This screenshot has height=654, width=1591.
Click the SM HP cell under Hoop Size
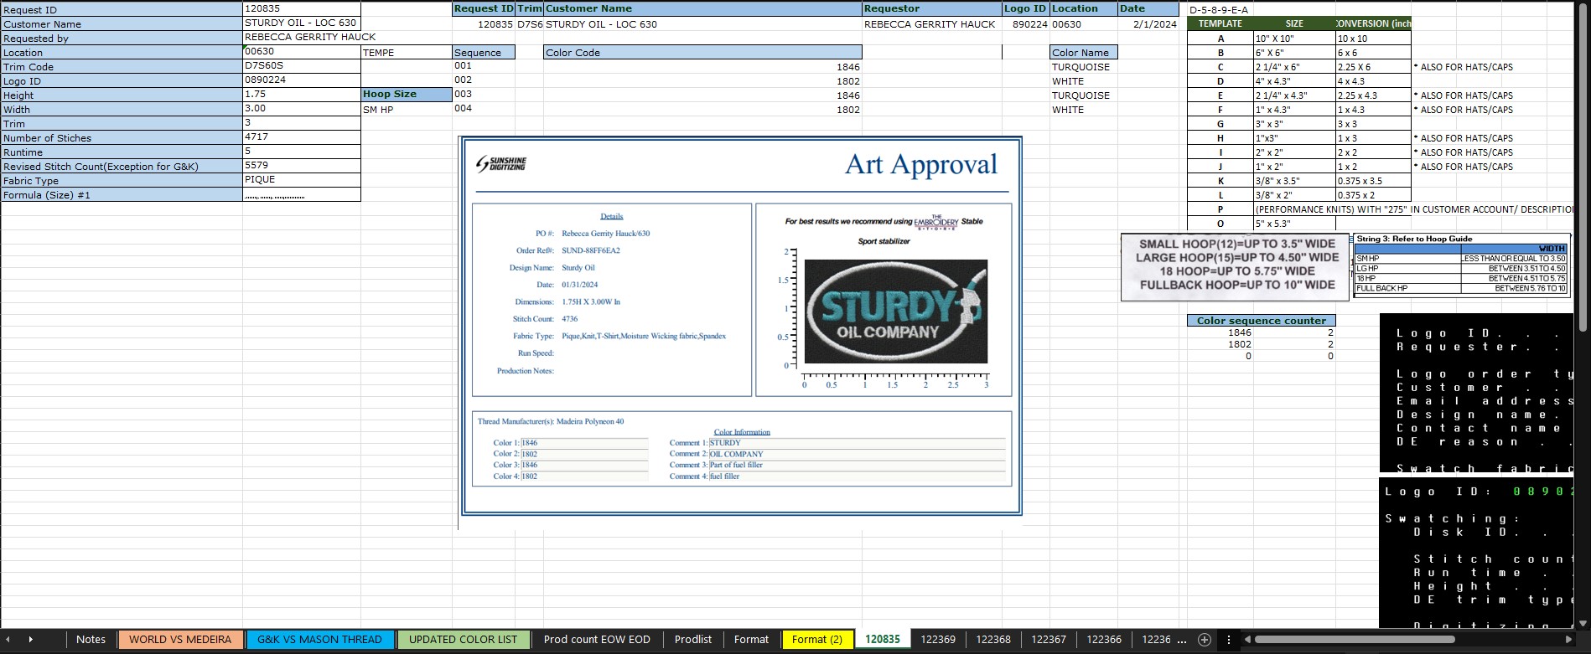click(x=407, y=110)
